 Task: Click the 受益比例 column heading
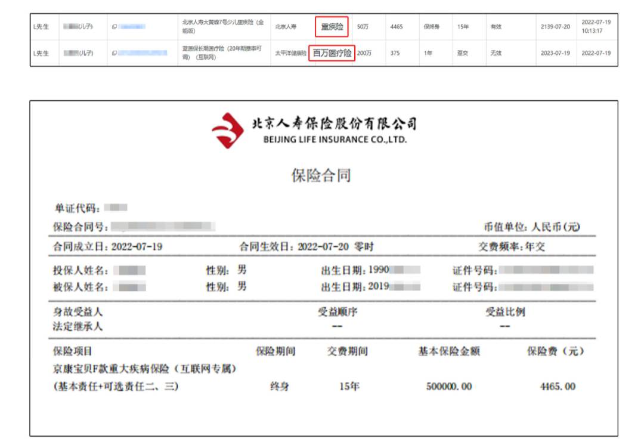(x=505, y=312)
